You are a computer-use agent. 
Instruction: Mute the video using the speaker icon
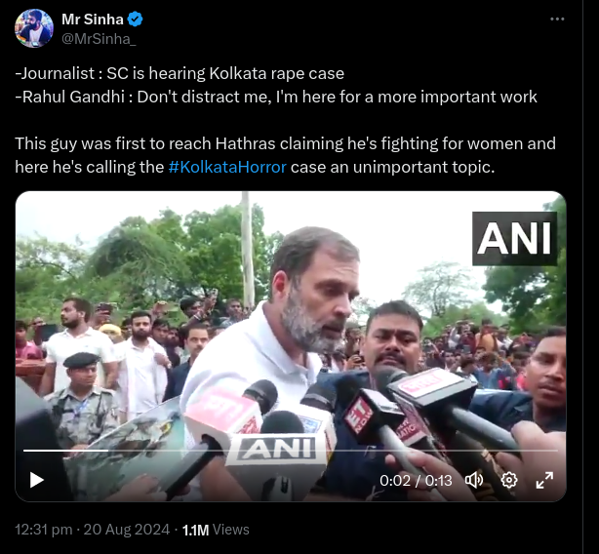point(474,480)
